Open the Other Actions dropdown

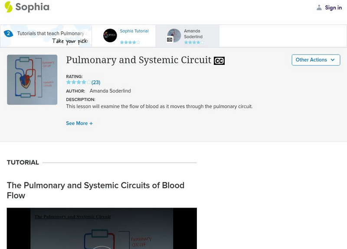(x=315, y=60)
